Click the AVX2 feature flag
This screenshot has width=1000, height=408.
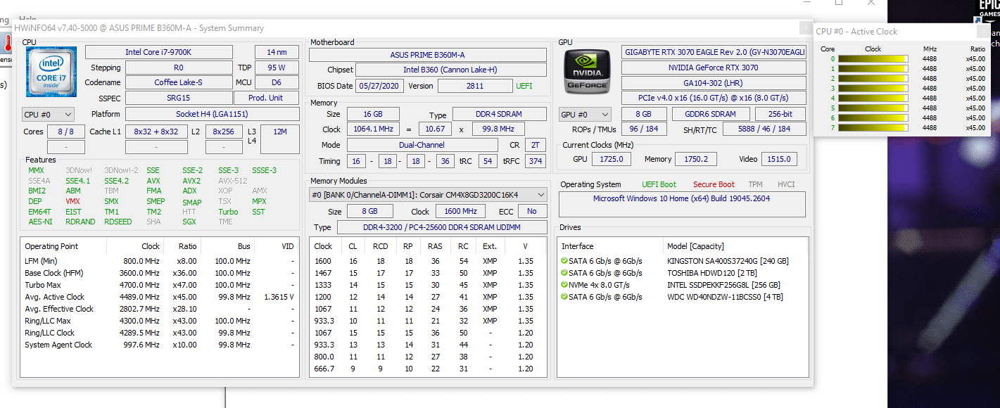pos(191,181)
